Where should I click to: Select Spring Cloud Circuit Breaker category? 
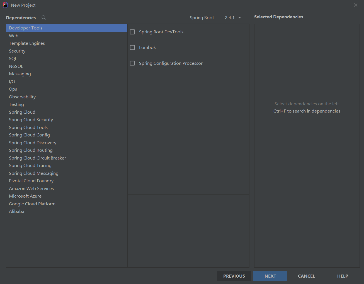pyautogui.click(x=67, y=158)
